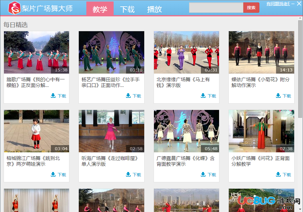The width and height of the screenshot is (303, 212).
Task: Click 下载 text link under 榕城锦江广场舞 video
Action: (x=62, y=175)
